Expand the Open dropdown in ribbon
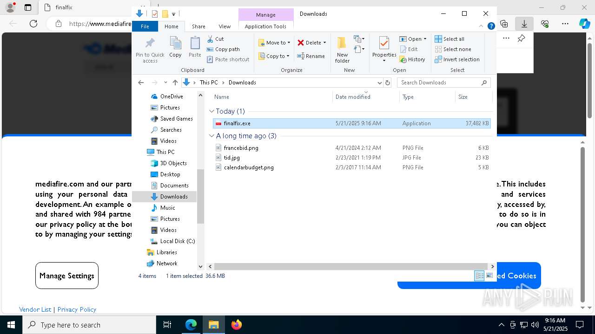 click(413, 39)
